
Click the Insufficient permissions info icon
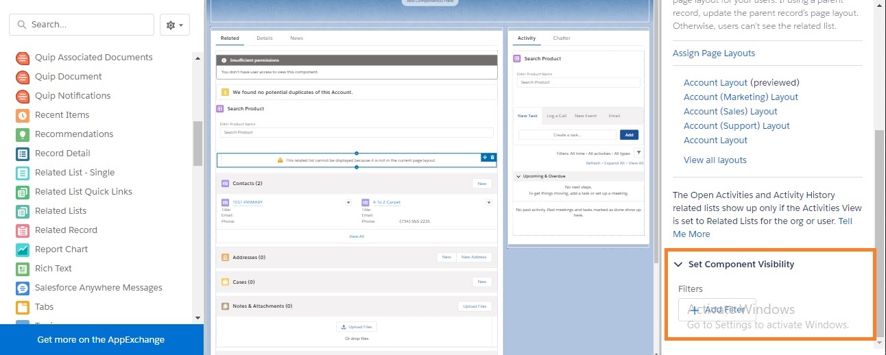(224, 60)
